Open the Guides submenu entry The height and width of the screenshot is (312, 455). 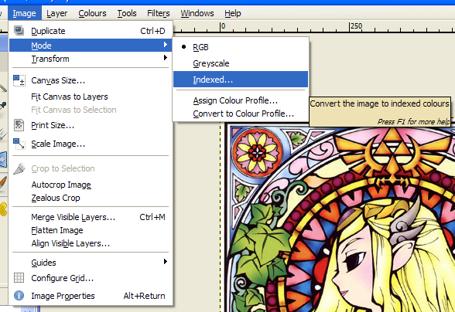click(91, 262)
